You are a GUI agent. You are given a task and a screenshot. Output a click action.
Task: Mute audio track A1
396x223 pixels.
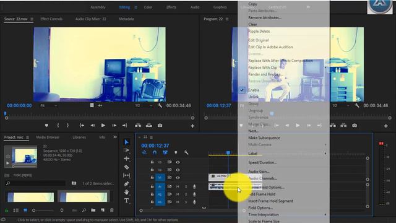[178, 186]
